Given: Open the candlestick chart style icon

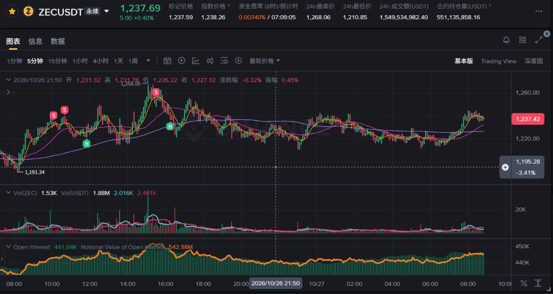Looking at the screenshot, I should tap(210, 61).
